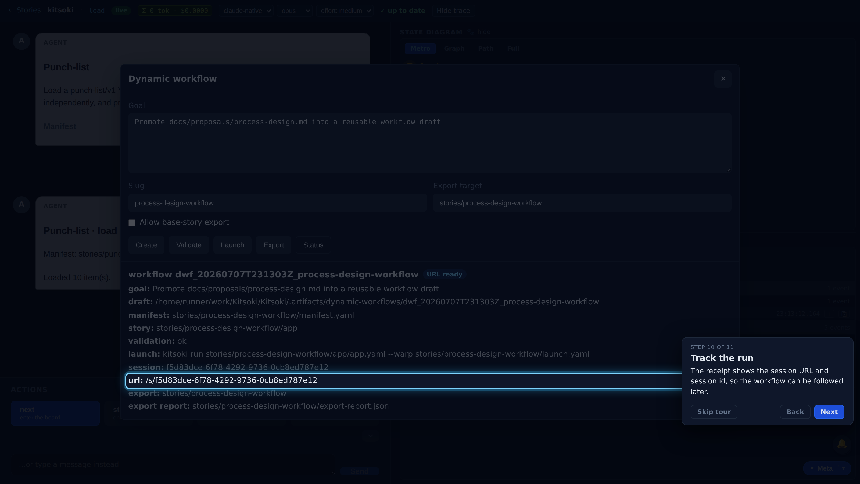Close the Dynamic workflow dialog with X
Screen dimensions: 860x484
(x=723, y=79)
